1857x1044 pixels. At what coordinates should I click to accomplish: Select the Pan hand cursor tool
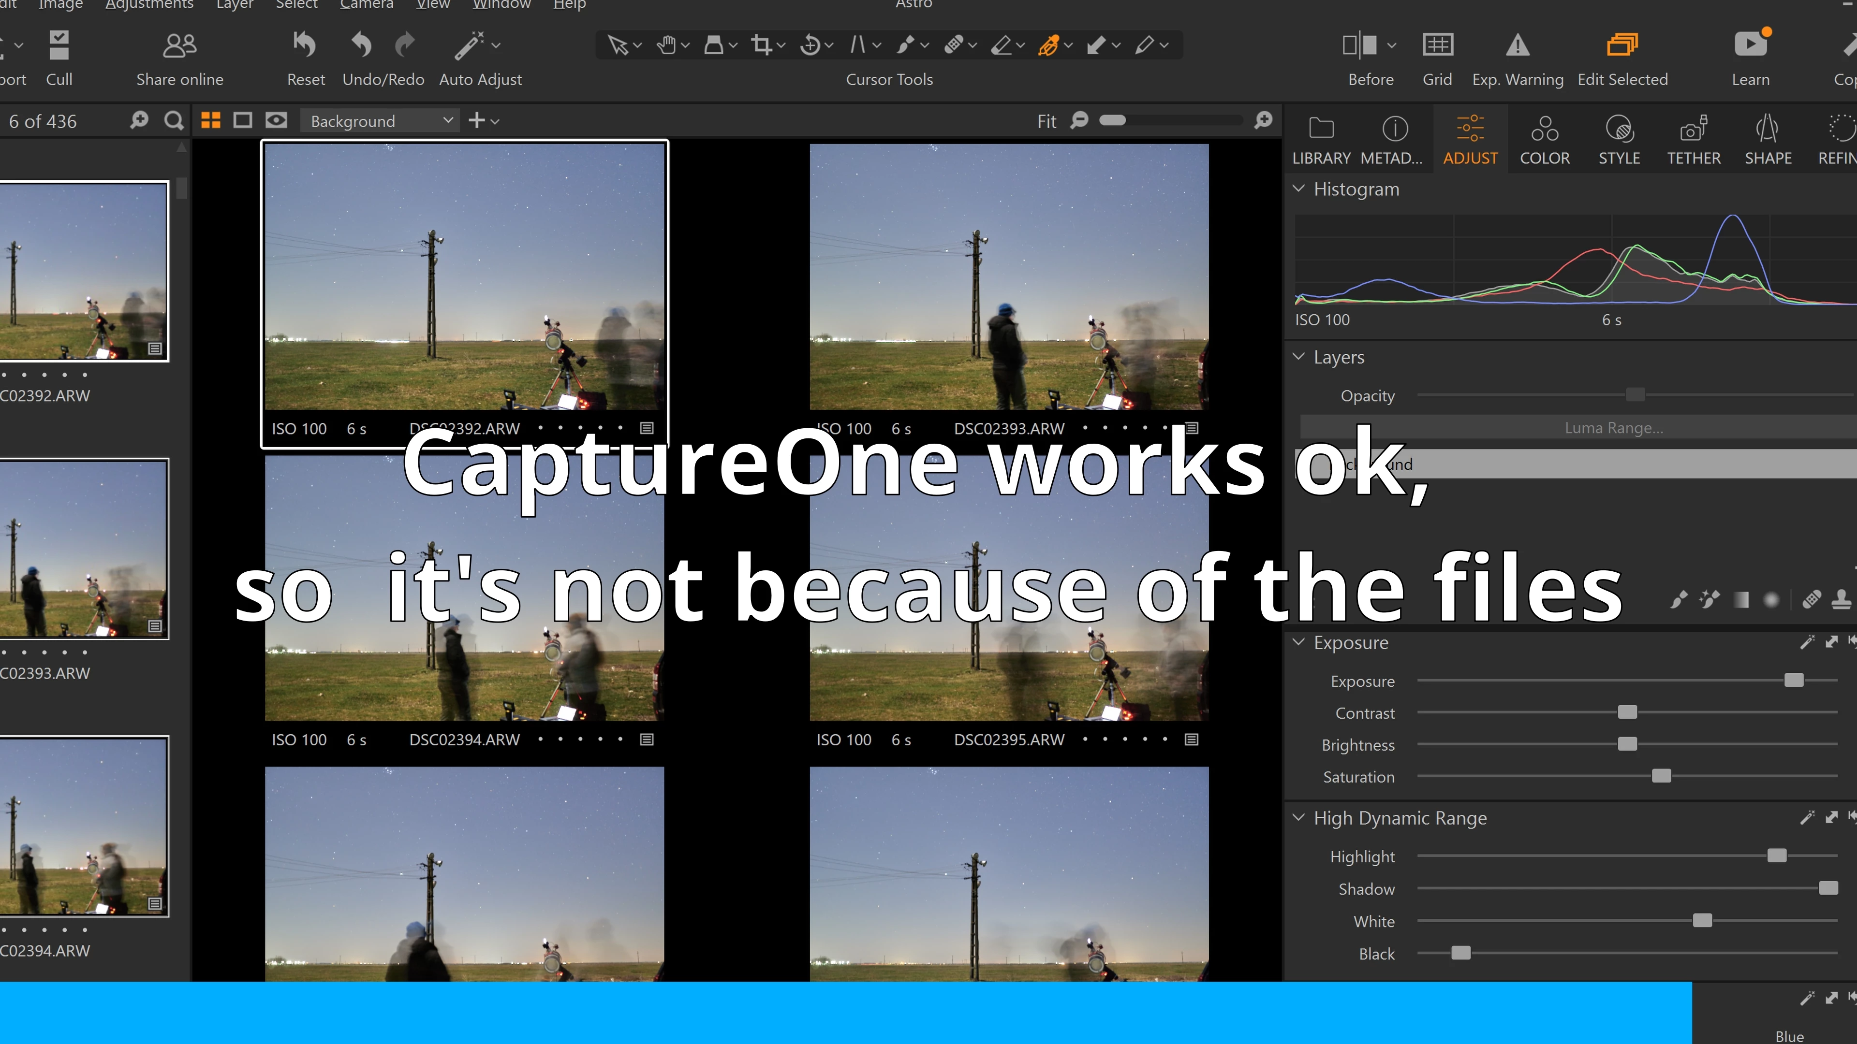click(x=666, y=45)
